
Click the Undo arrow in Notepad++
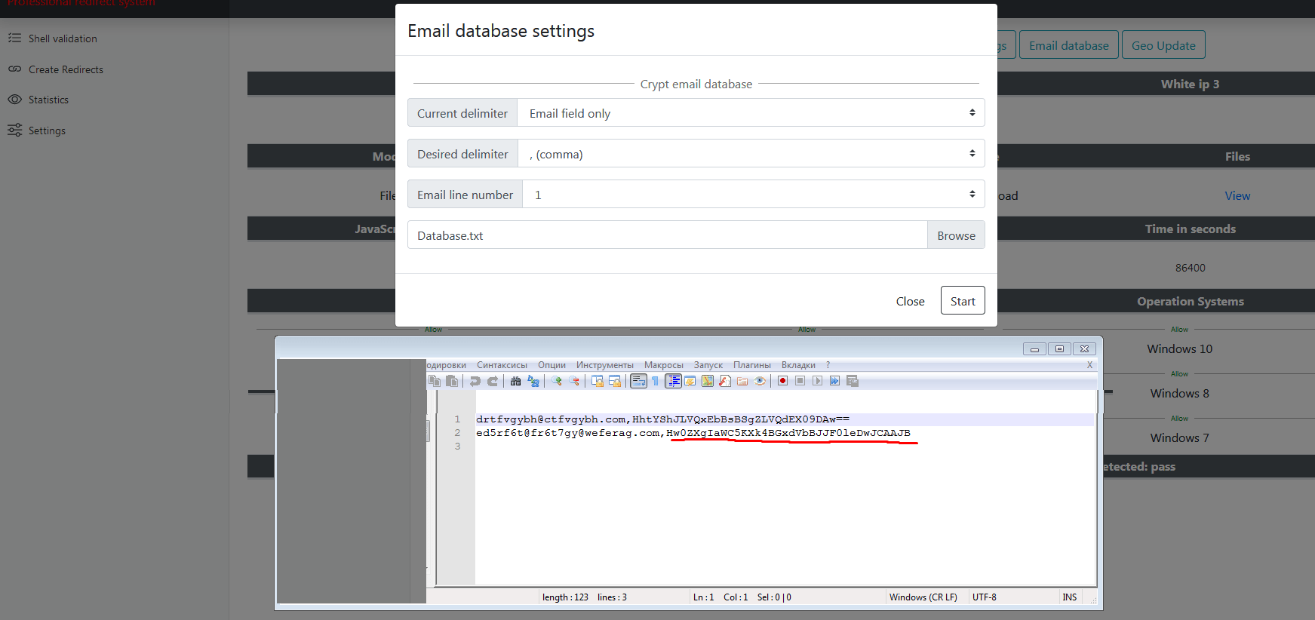pos(475,381)
